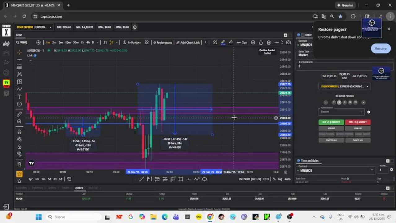Select the 15m timeframe
Screen dimensions: 396x223
tap(68, 42)
